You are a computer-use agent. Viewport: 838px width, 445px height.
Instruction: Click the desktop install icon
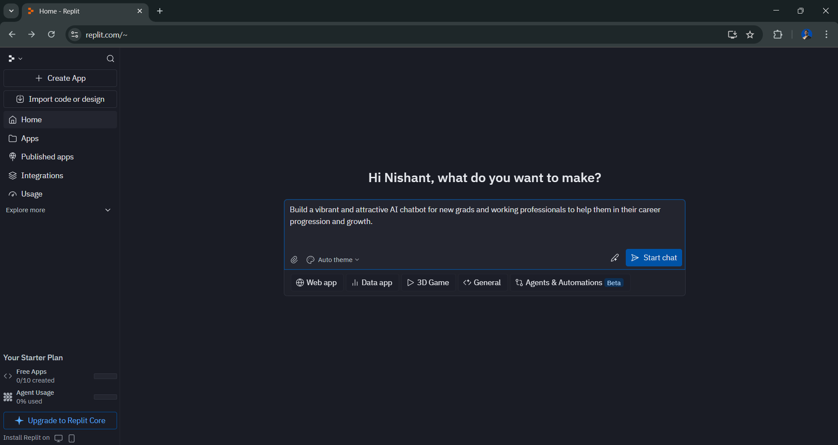(x=59, y=438)
